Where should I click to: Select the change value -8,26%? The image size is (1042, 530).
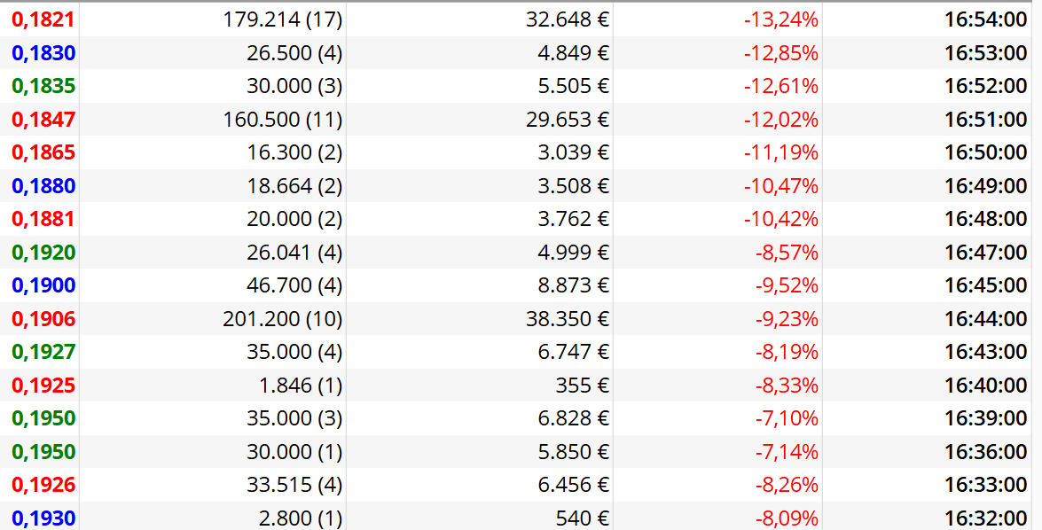pos(786,485)
